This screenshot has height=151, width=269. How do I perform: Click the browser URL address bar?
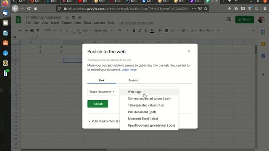click(128, 8)
